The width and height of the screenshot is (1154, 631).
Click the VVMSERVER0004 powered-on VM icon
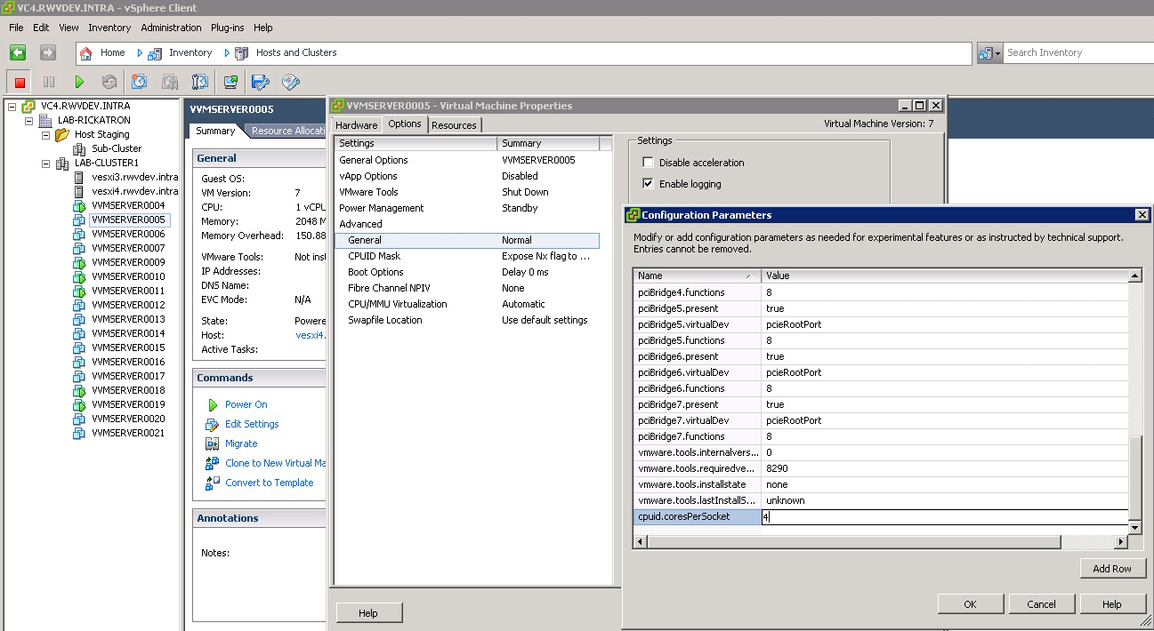(79, 205)
